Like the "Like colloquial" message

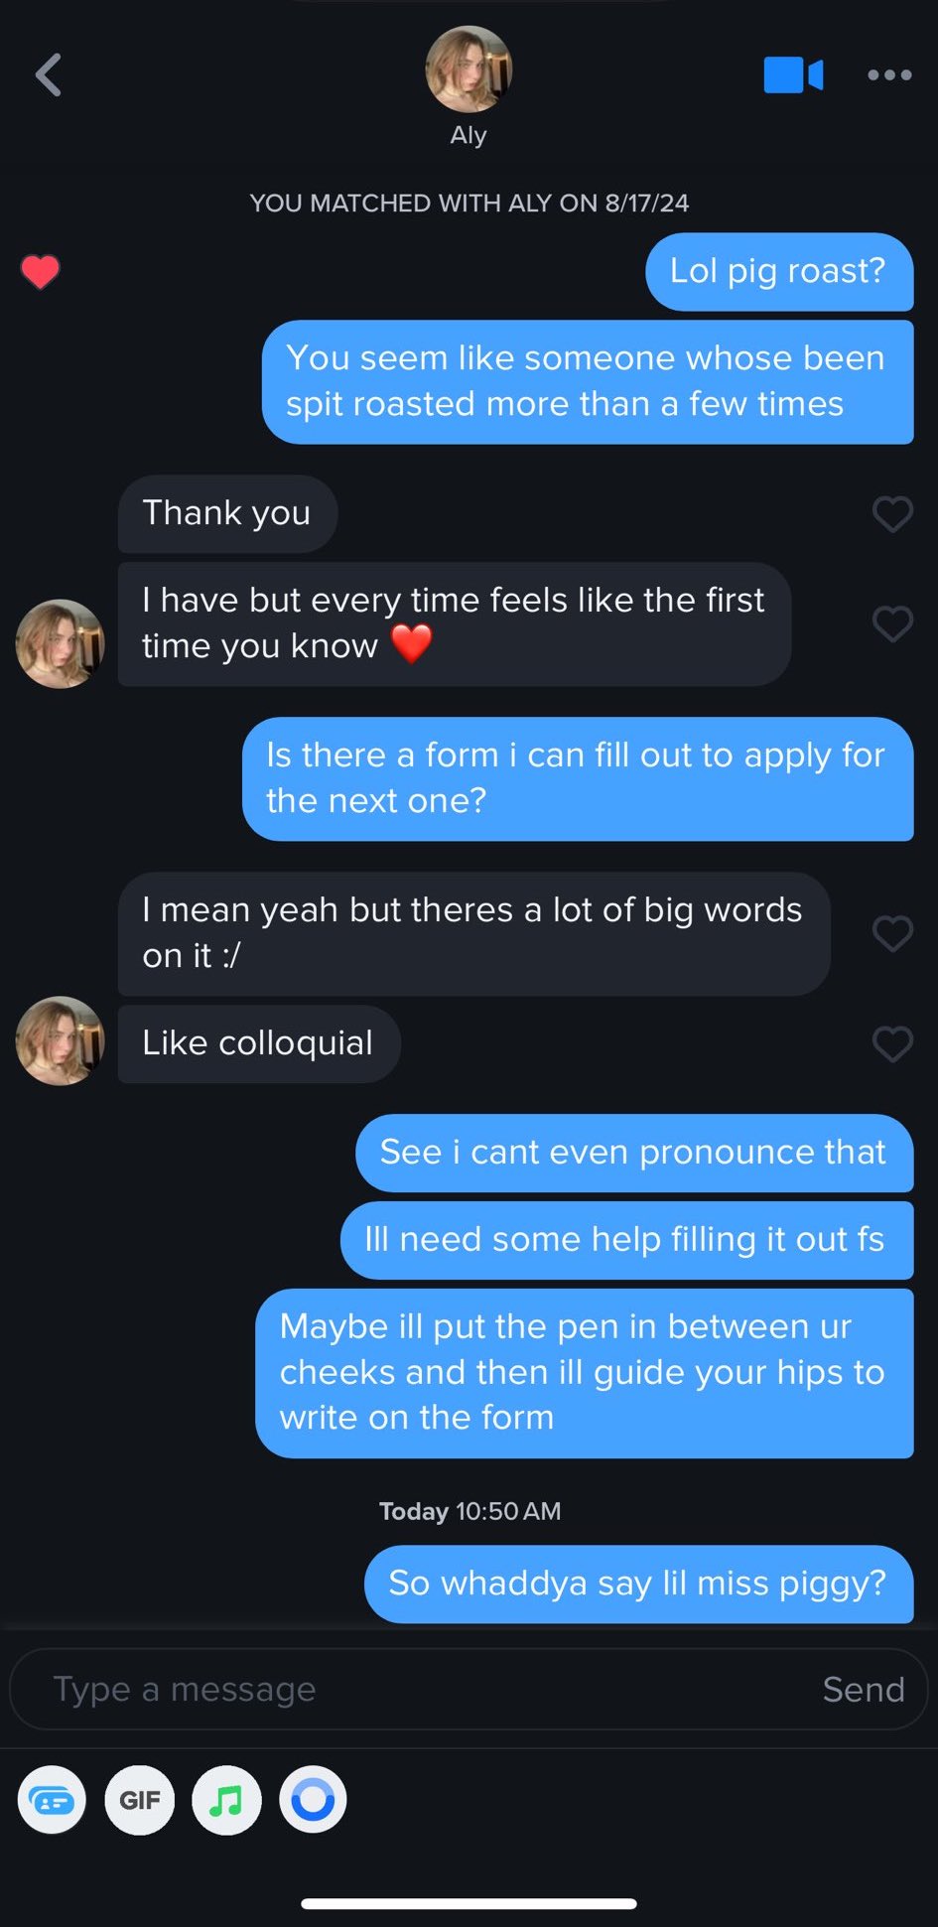click(891, 1043)
